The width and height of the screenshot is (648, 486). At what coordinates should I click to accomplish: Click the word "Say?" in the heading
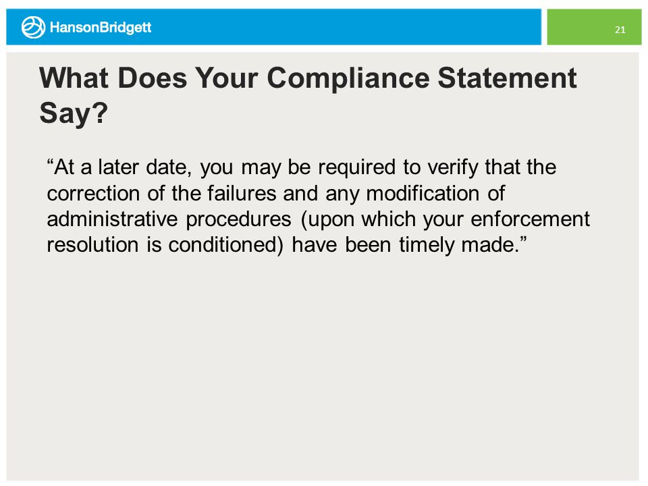pyautogui.click(x=74, y=113)
